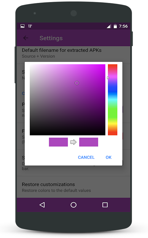The image size is (148, 238).
Task: Open Default filename for extracted APKs setting
Action: (73, 53)
